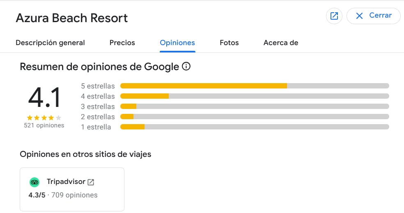The height and width of the screenshot is (213, 404).
Task: Click the info icon beside Google reviews summary
Action: (186, 66)
